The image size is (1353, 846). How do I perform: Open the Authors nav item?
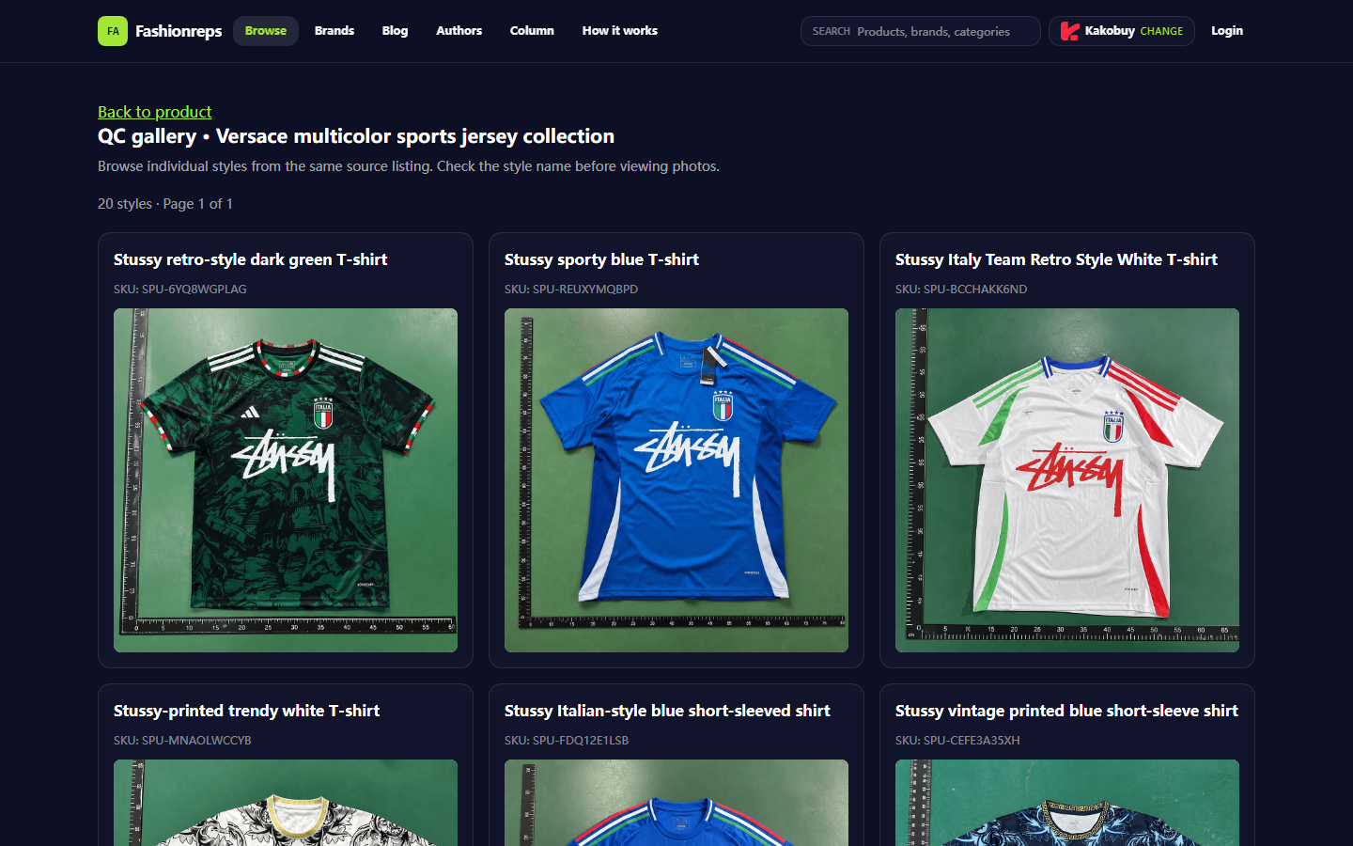click(x=459, y=31)
